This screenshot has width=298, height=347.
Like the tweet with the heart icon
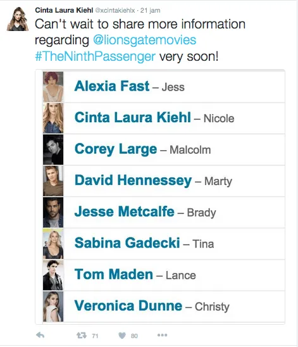click(122, 336)
